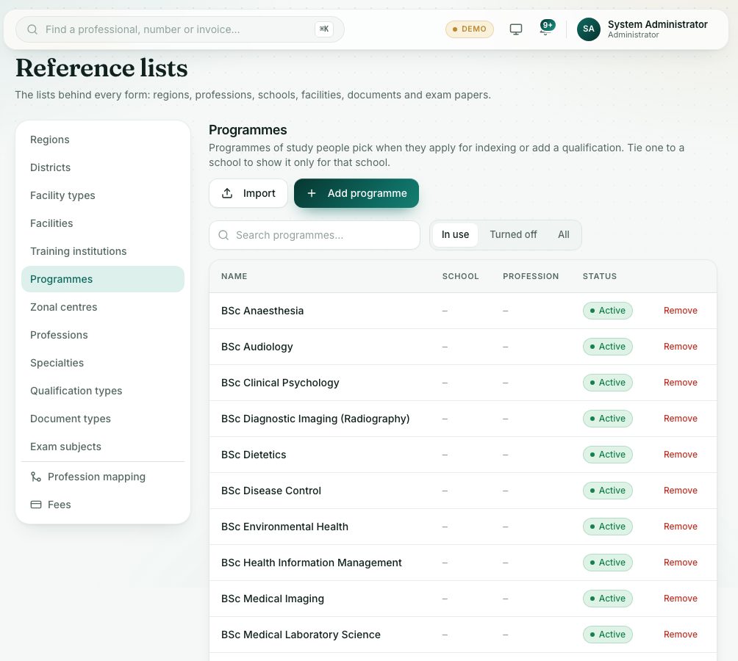Image resolution: width=738 pixels, height=661 pixels.
Task: Remove BSc Medical Laboratory Science
Action: click(x=680, y=635)
